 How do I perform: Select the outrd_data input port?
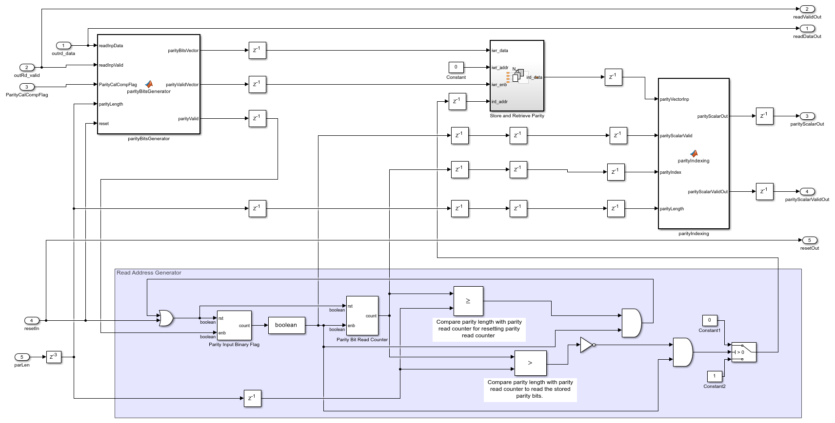pyautogui.click(x=63, y=46)
